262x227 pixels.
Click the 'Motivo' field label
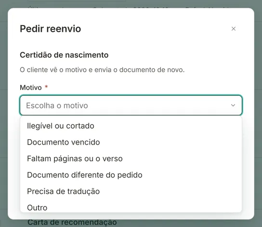[x=31, y=88]
